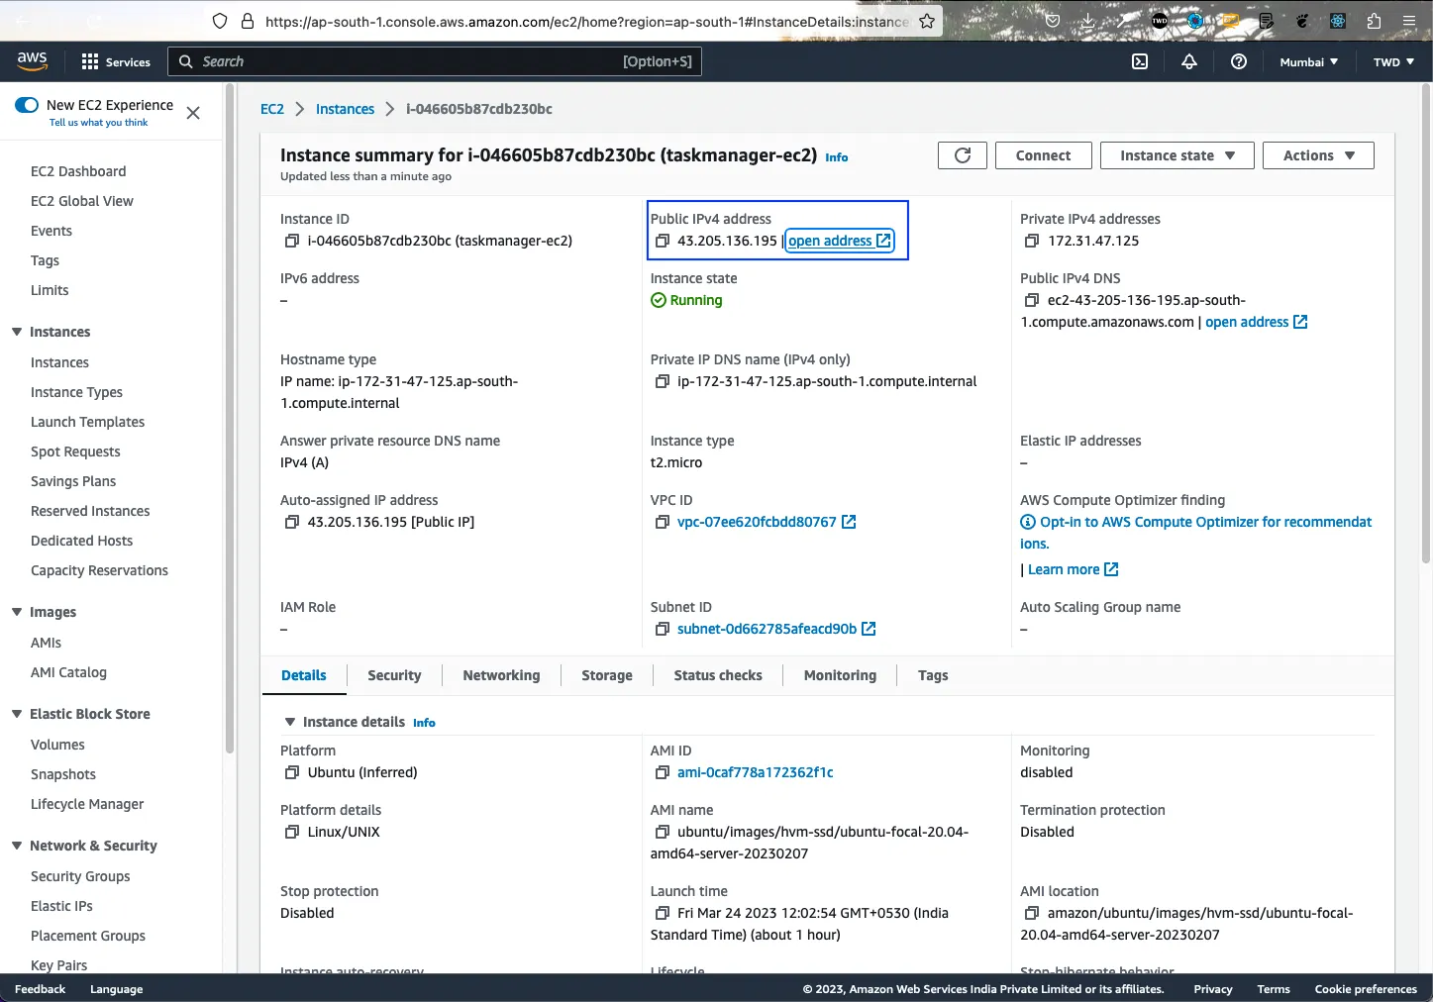This screenshot has width=1433, height=1002.
Task: Go to Instances breadcrumb link
Action: (x=345, y=109)
